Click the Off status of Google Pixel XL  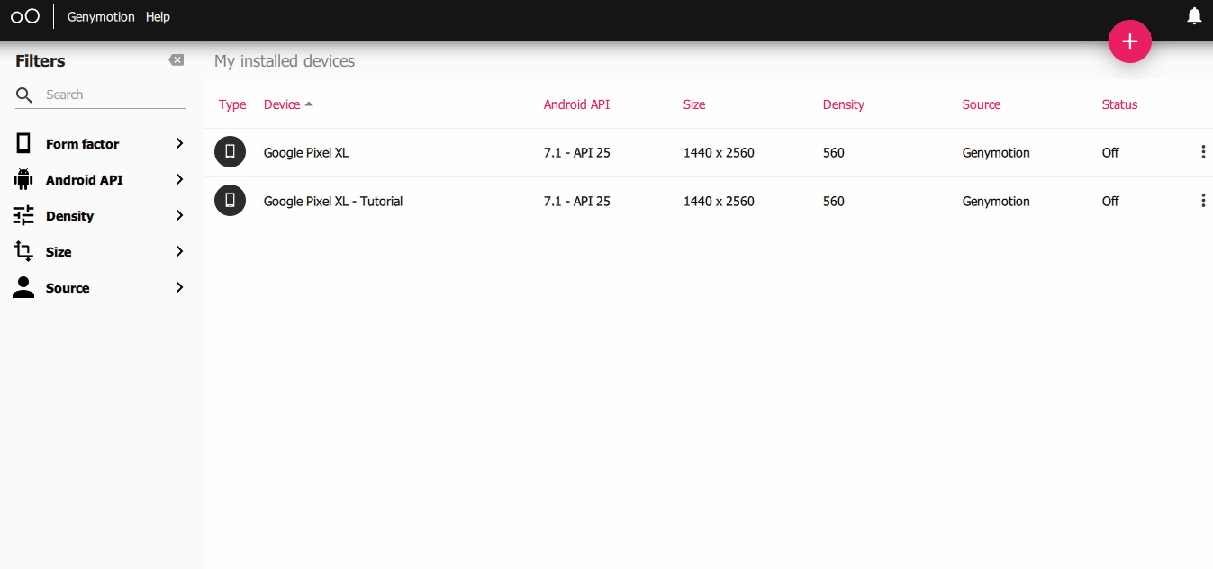point(1110,153)
